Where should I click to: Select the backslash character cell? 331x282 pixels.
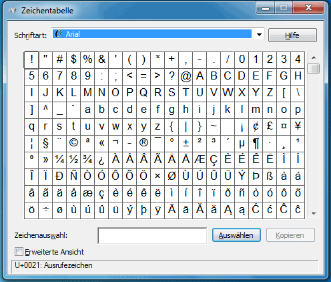[298, 94]
